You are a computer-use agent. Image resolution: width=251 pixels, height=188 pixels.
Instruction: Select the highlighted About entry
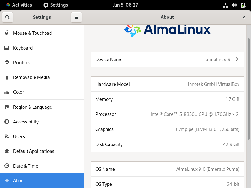coord(42,180)
